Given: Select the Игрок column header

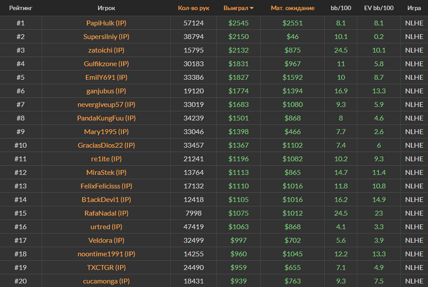Looking at the screenshot, I should coord(106,9).
